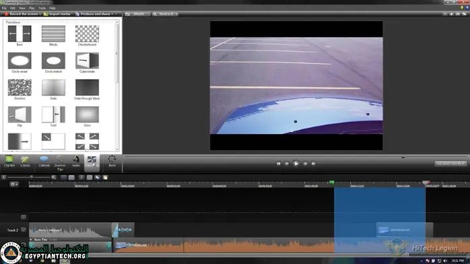
Task: Adjust the timeline zoom slider
Action: point(30,177)
